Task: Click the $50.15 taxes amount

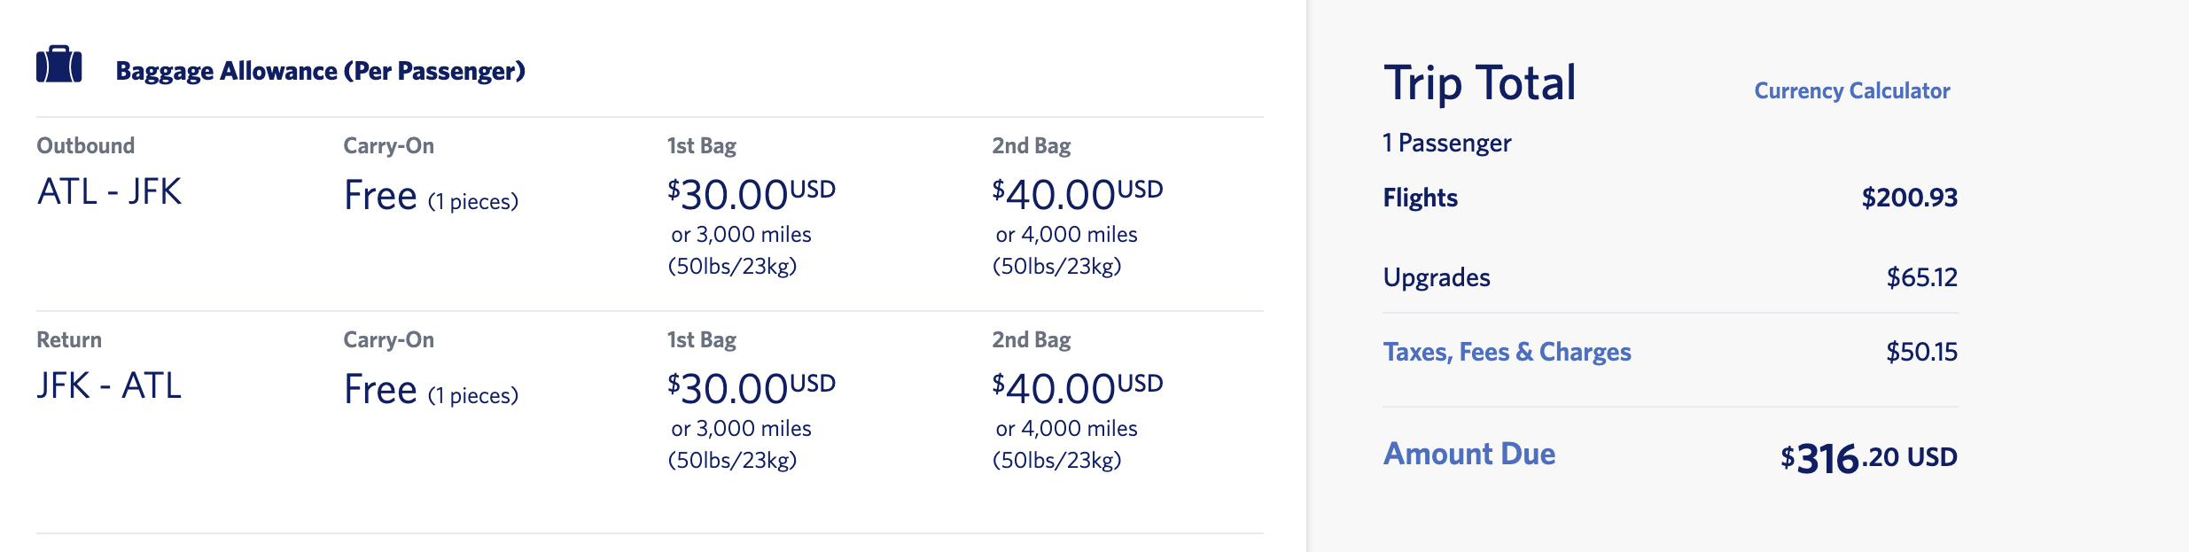Action: pos(1921,352)
